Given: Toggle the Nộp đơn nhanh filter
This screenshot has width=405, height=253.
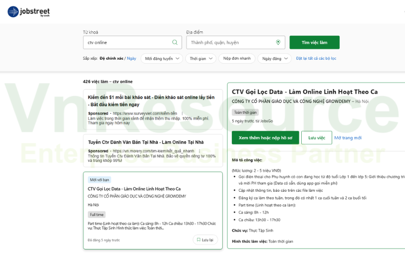Looking at the screenshot, I should tap(236, 59).
